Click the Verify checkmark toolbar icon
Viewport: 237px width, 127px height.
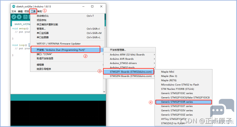tap(14, 17)
